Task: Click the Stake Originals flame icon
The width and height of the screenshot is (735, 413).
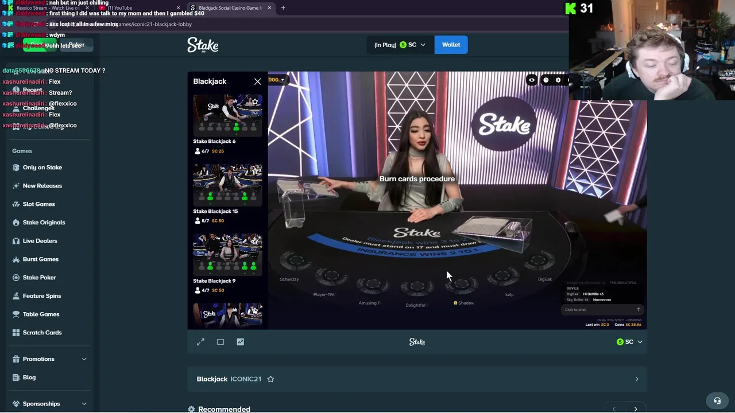Action: click(16, 223)
